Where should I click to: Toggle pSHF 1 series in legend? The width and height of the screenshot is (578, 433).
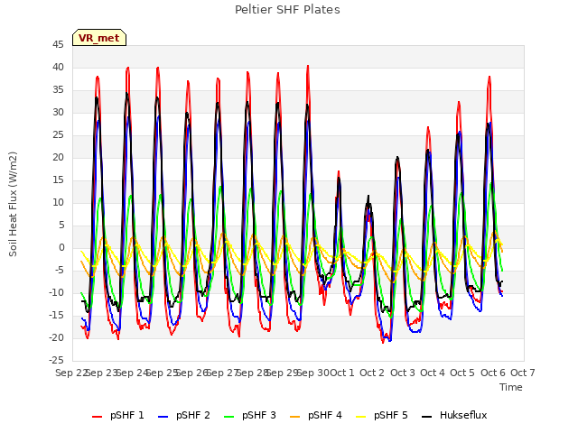(118, 415)
